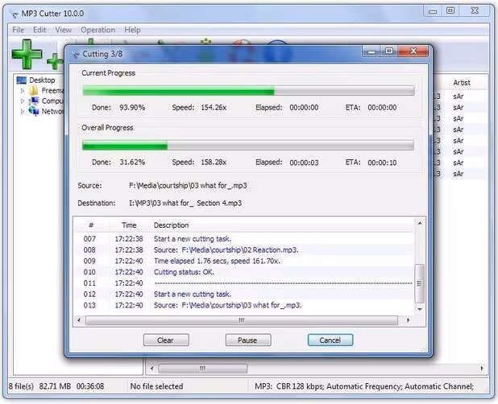Click the status bar No file selected text
Screen dimensions: 498x404
156,386
